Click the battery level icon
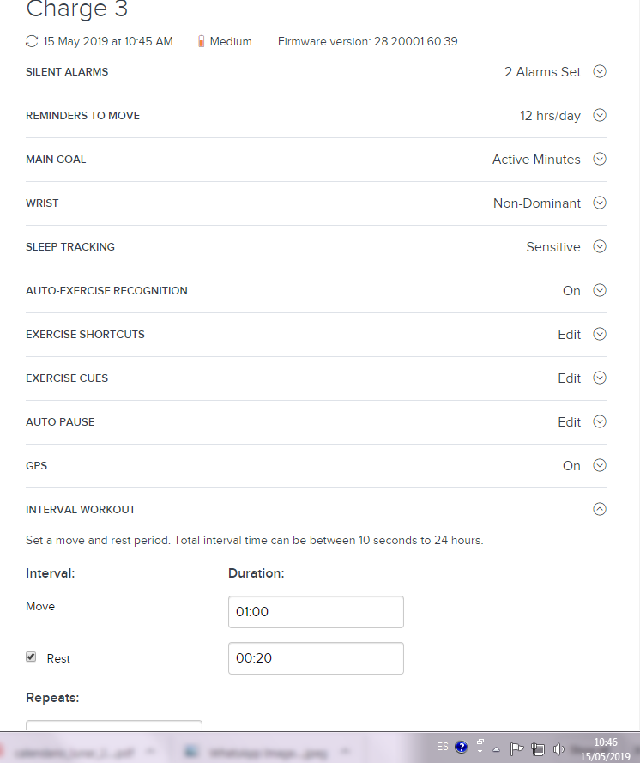 (202, 41)
